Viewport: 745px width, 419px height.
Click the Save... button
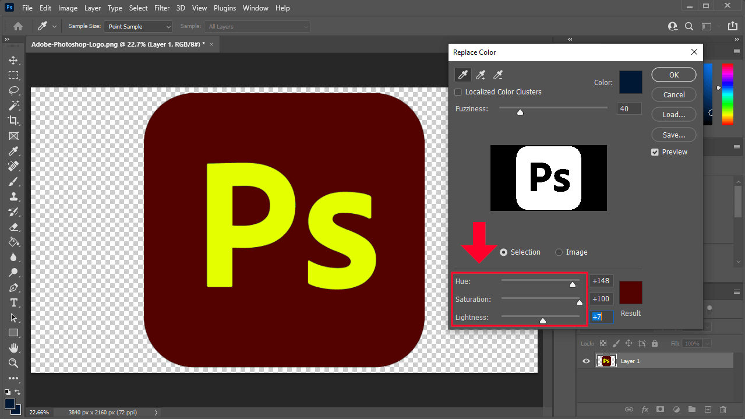[x=674, y=135]
